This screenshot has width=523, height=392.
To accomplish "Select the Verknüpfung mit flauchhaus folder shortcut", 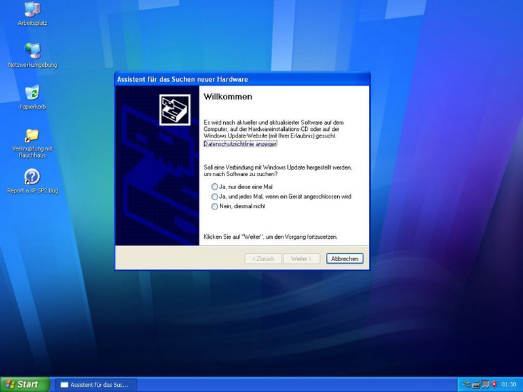I will click(32, 143).
